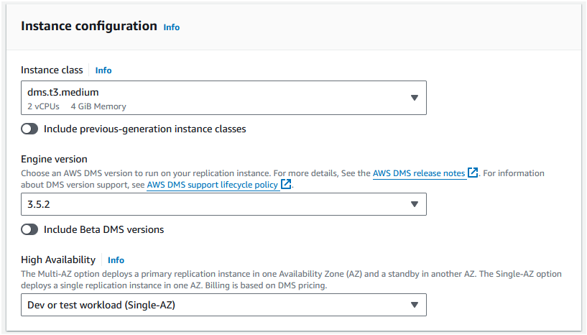Viewport: 587px width, 335px height.
Task: Click the Instance configuration heading
Action: pos(89,26)
